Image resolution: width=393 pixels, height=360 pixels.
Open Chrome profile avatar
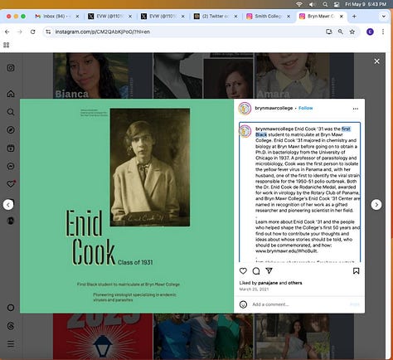[x=370, y=32]
